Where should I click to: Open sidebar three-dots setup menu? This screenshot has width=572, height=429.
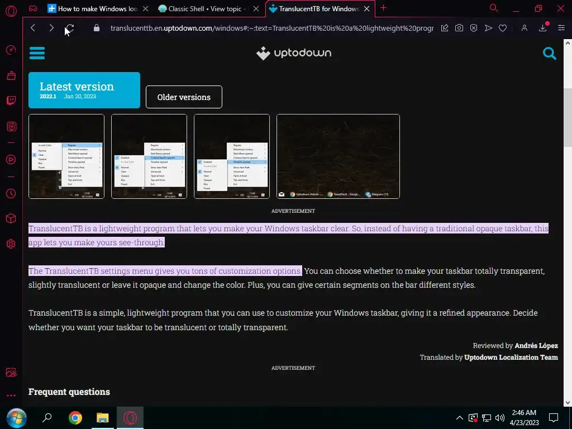[x=11, y=395]
